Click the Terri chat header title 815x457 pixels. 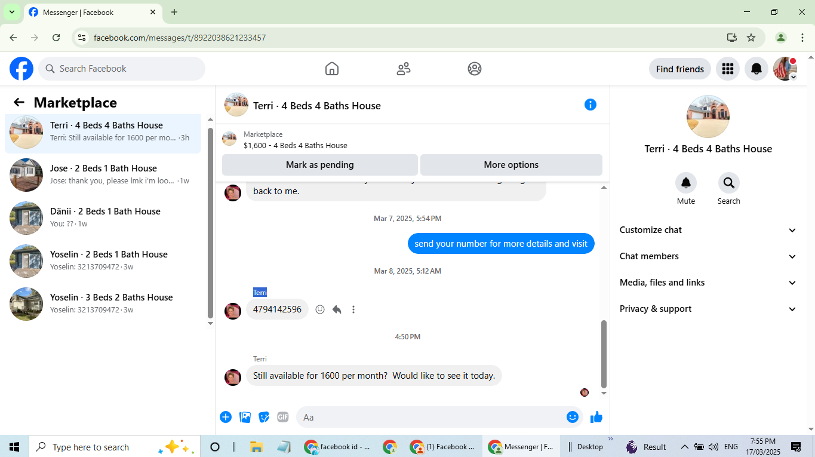pos(317,106)
